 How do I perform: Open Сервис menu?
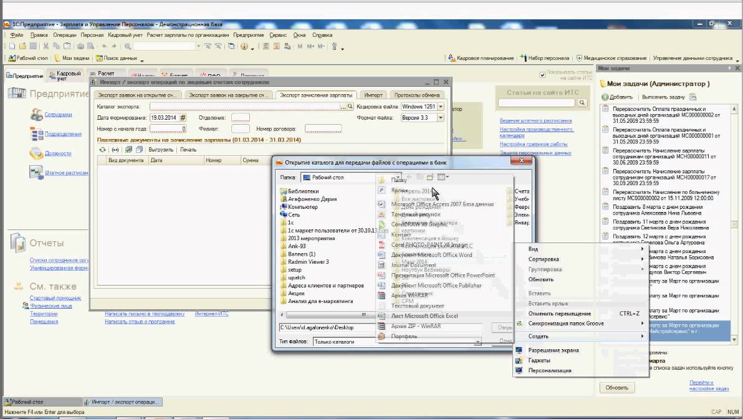point(278,35)
